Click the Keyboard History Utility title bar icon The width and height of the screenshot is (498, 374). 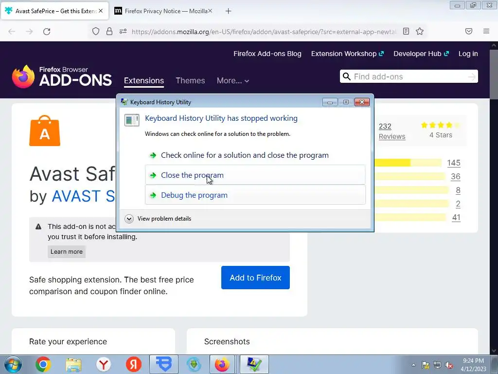[x=124, y=102]
